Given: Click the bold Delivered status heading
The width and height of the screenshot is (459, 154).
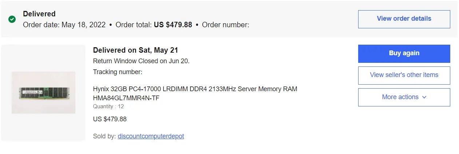Looking at the screenshot, I should click(x=39, y=14).
